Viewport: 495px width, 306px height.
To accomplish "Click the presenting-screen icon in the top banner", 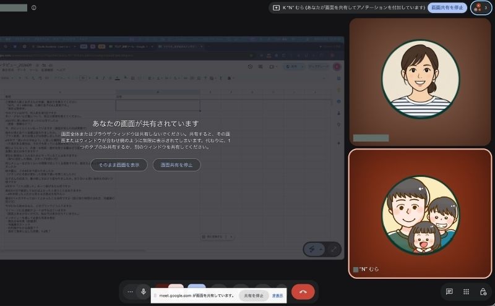I will (276, 7).
